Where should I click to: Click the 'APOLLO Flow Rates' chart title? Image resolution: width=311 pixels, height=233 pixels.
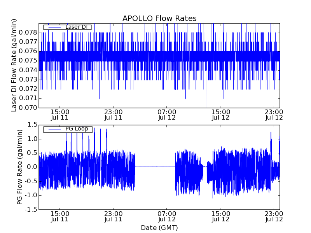coord(159,19)
